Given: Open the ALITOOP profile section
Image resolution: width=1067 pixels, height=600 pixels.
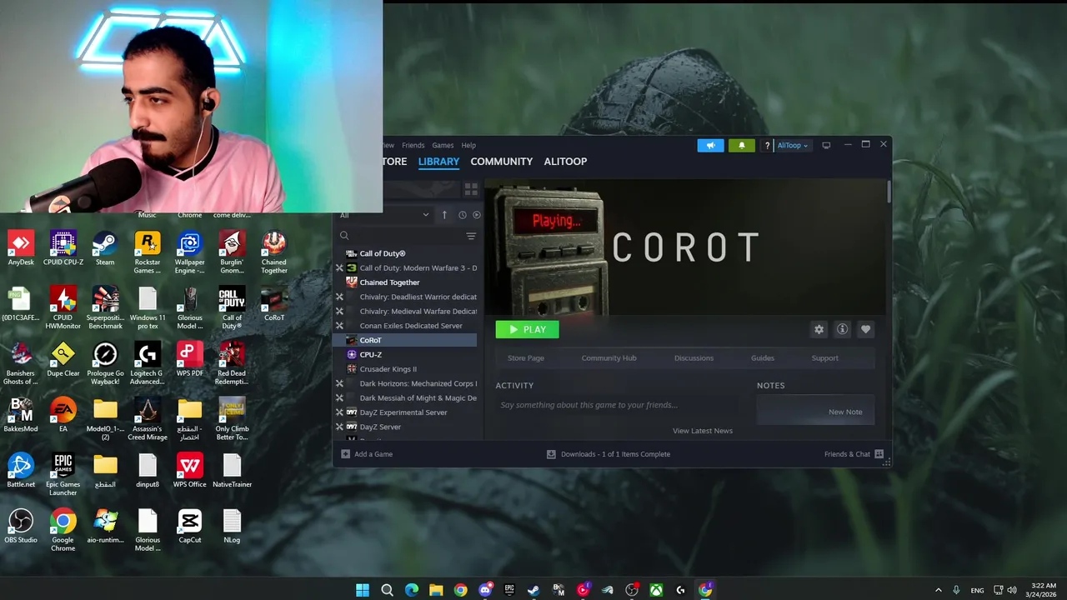Looking at the screenshot, I should point(565,162).
